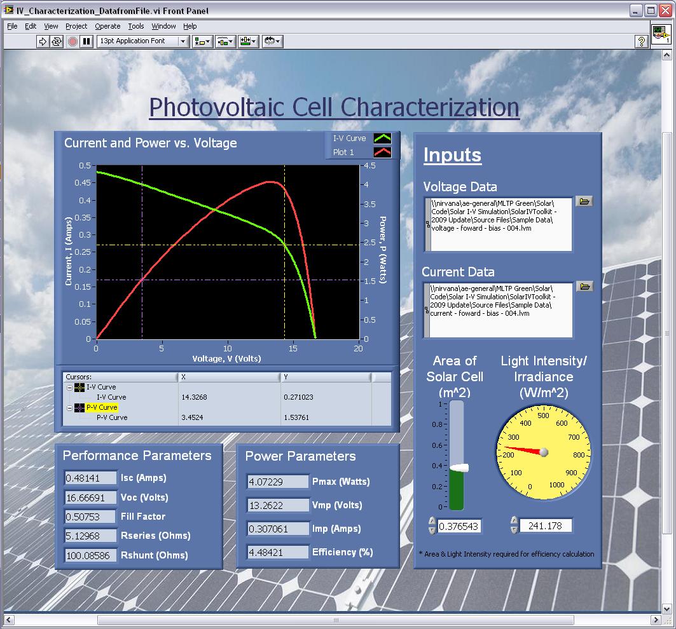Screen dimensions: 676x629
Task: Browse for the Voltage Data file
Action: (x=584, y=201)
